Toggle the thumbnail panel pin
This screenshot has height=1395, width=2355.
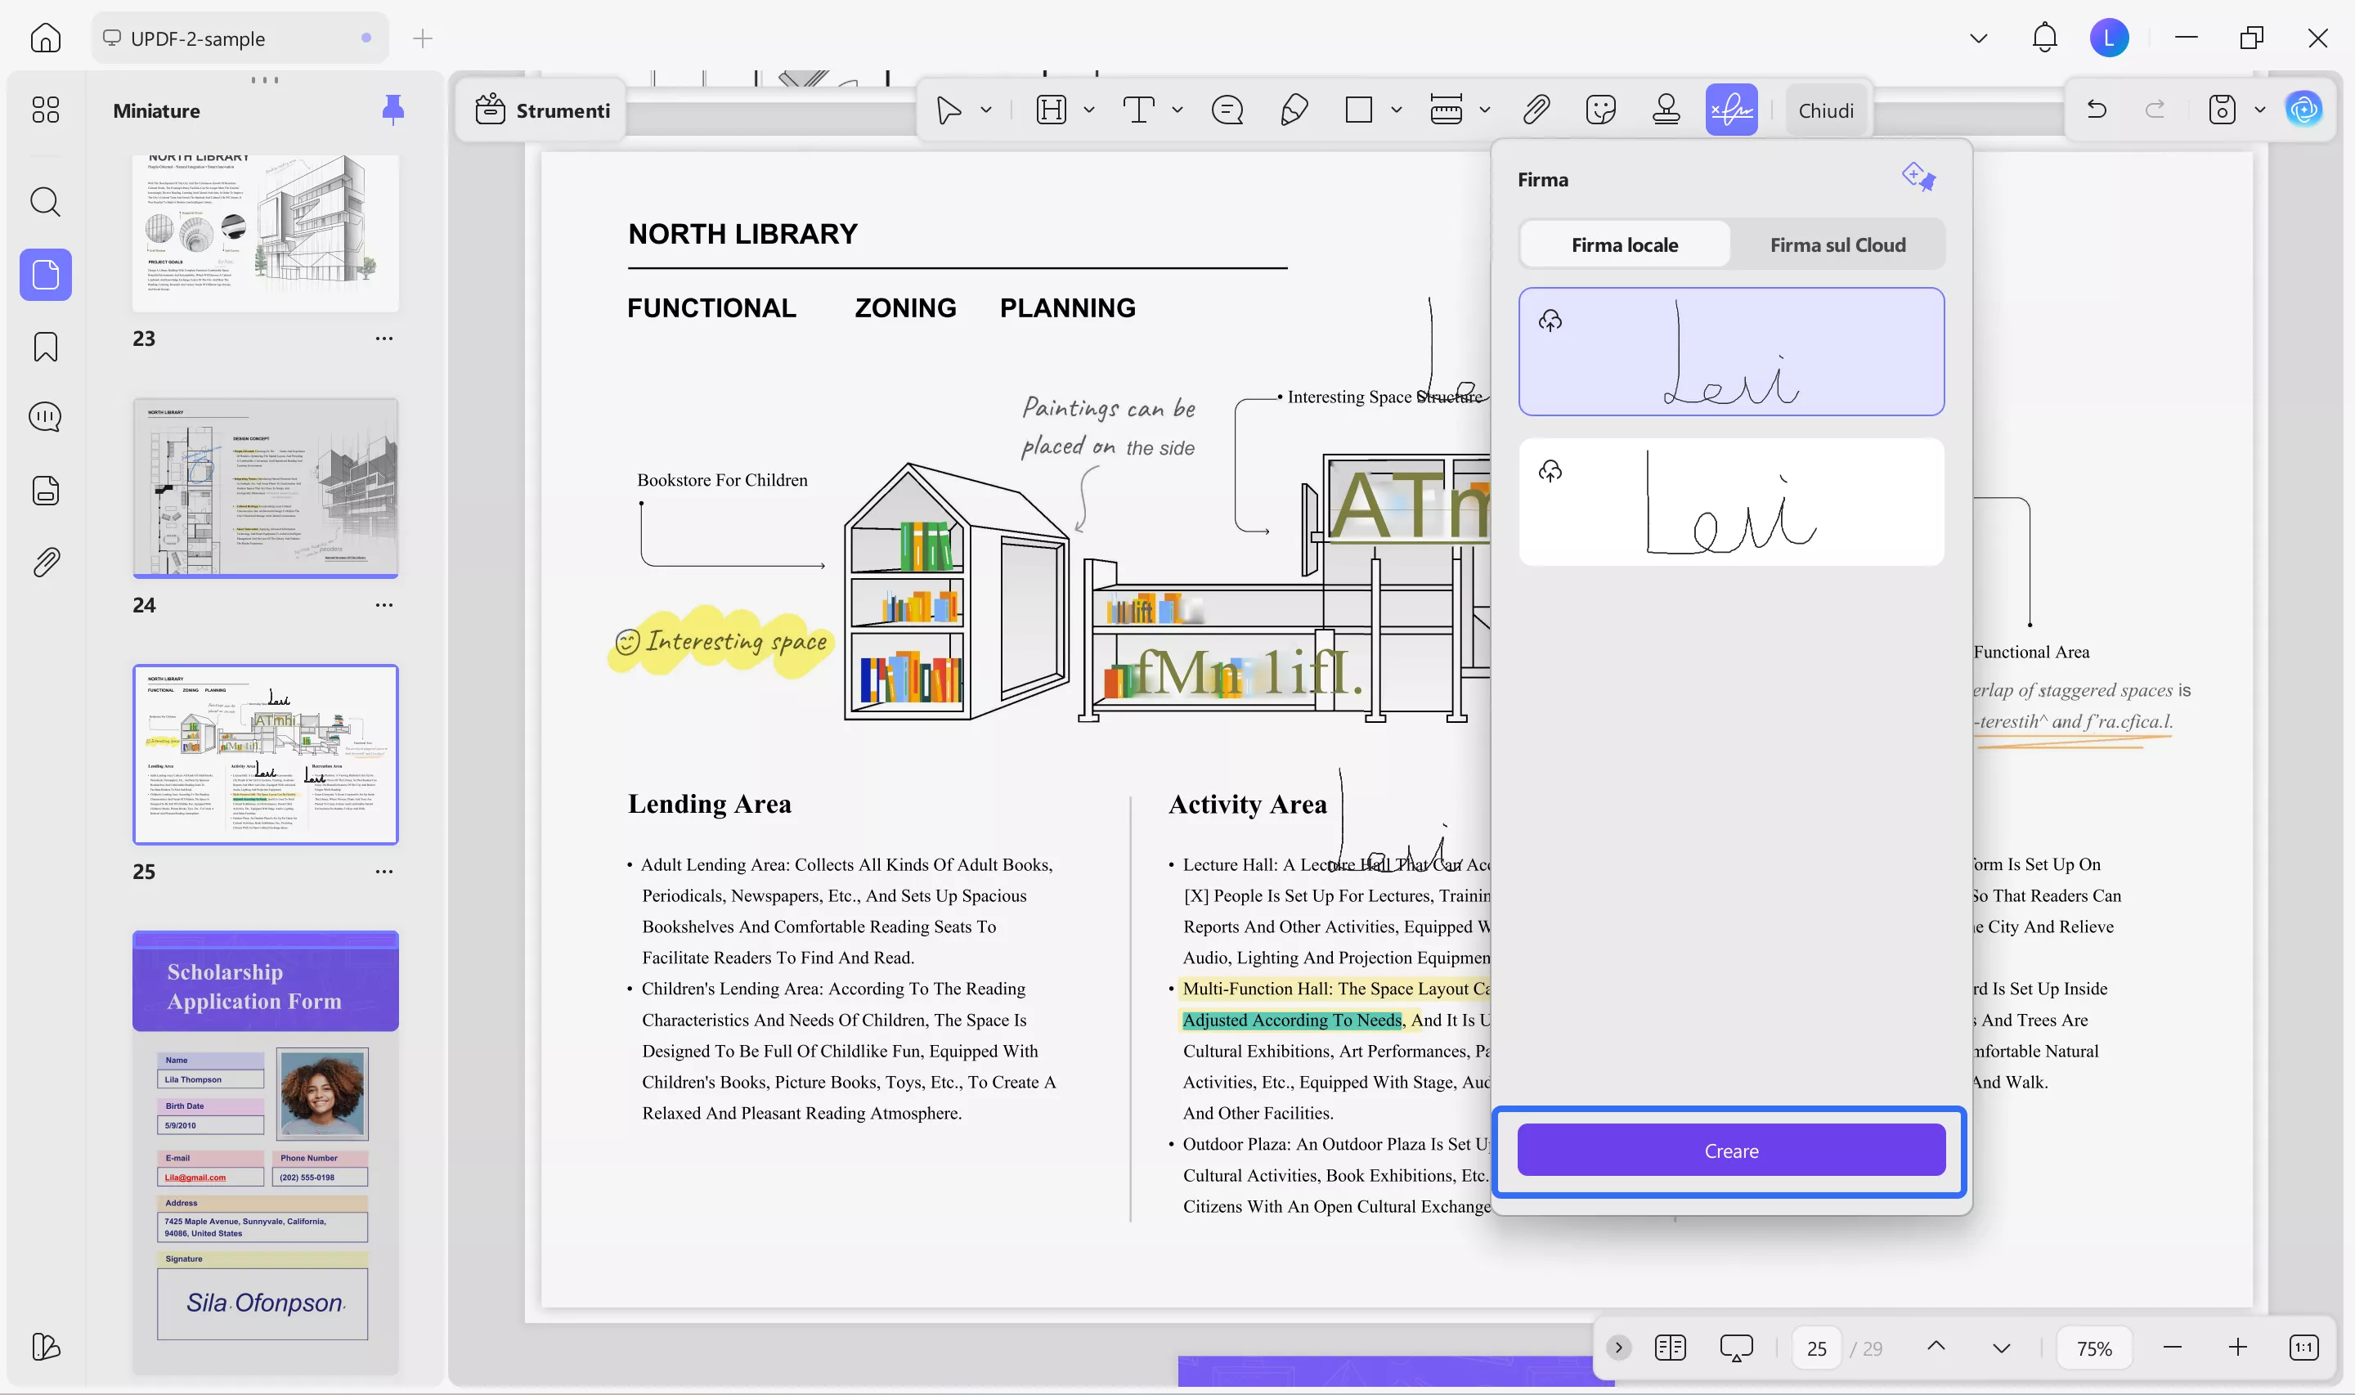[x=392, y=110]
